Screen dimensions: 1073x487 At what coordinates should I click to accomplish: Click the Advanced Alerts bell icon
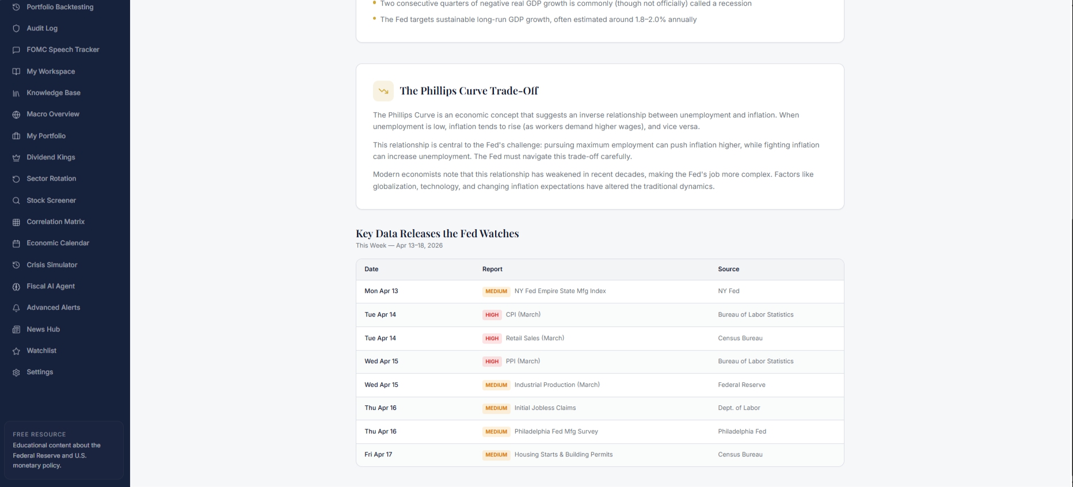(16, 308)
